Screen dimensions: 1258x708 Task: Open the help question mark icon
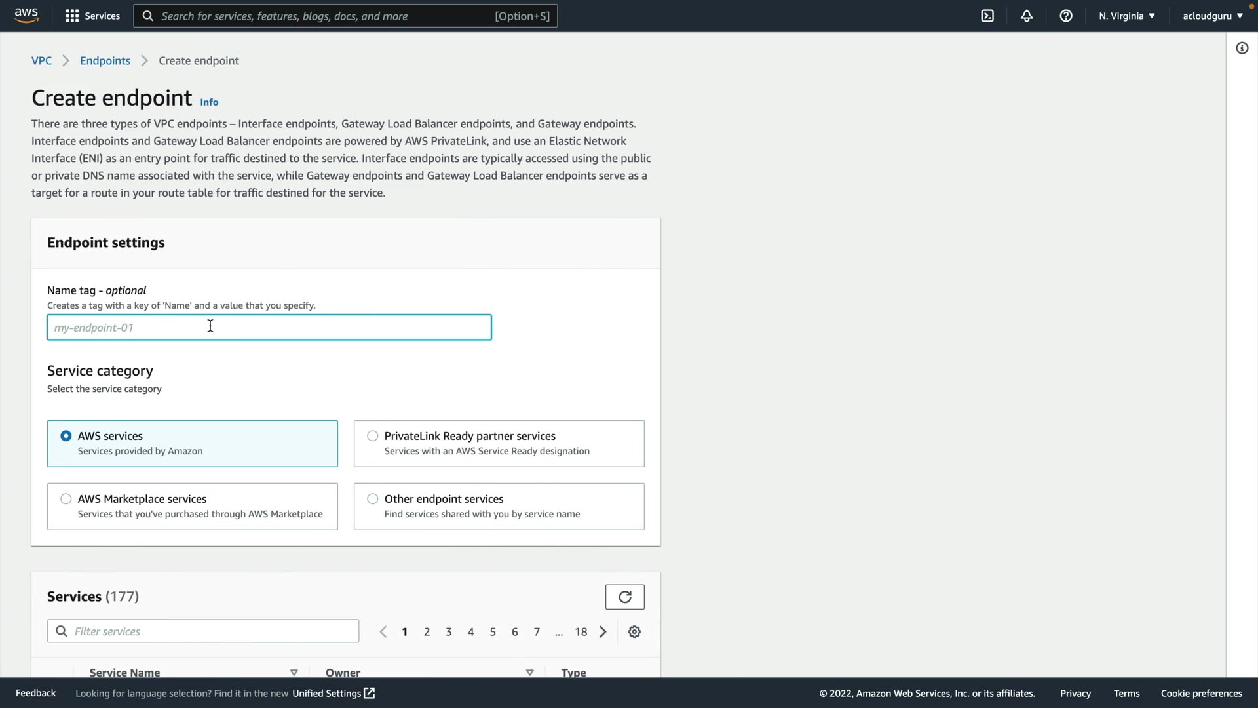point(1066,16)
